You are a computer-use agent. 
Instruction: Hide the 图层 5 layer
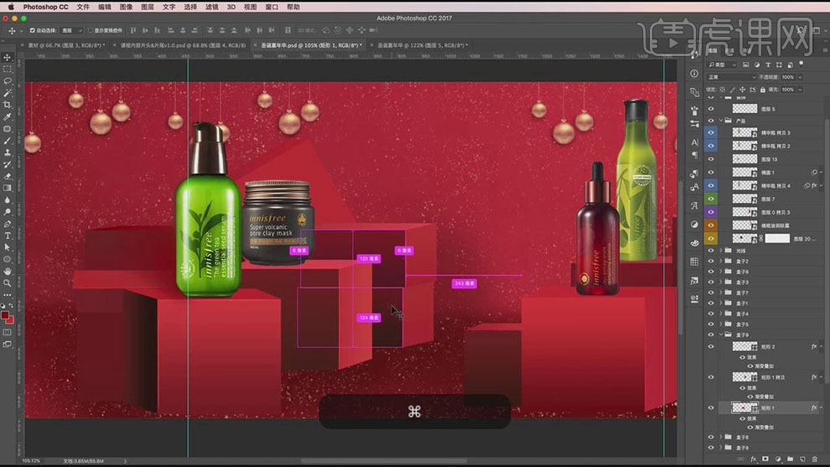[x=711, y=108]
